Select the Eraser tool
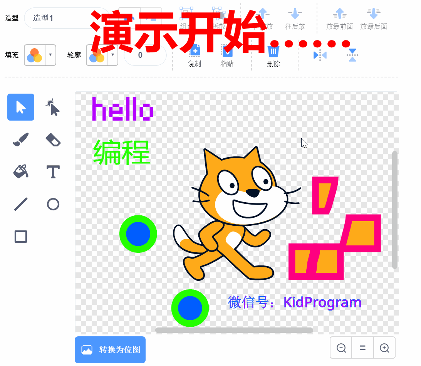 coord(53,139)
